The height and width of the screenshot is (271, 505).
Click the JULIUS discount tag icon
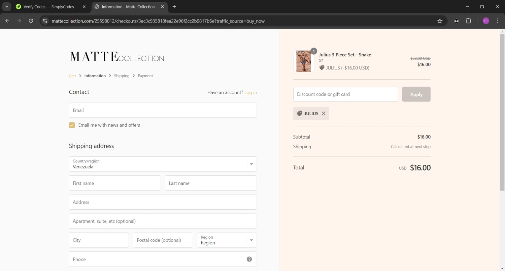(299, 114)
